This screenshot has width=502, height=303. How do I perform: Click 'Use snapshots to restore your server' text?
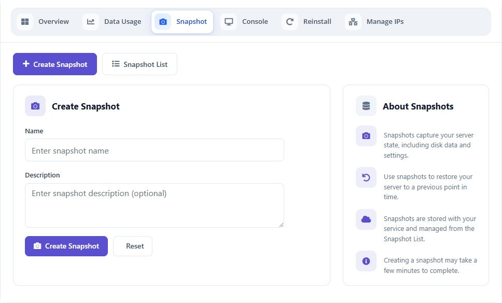tap(428, 187)
